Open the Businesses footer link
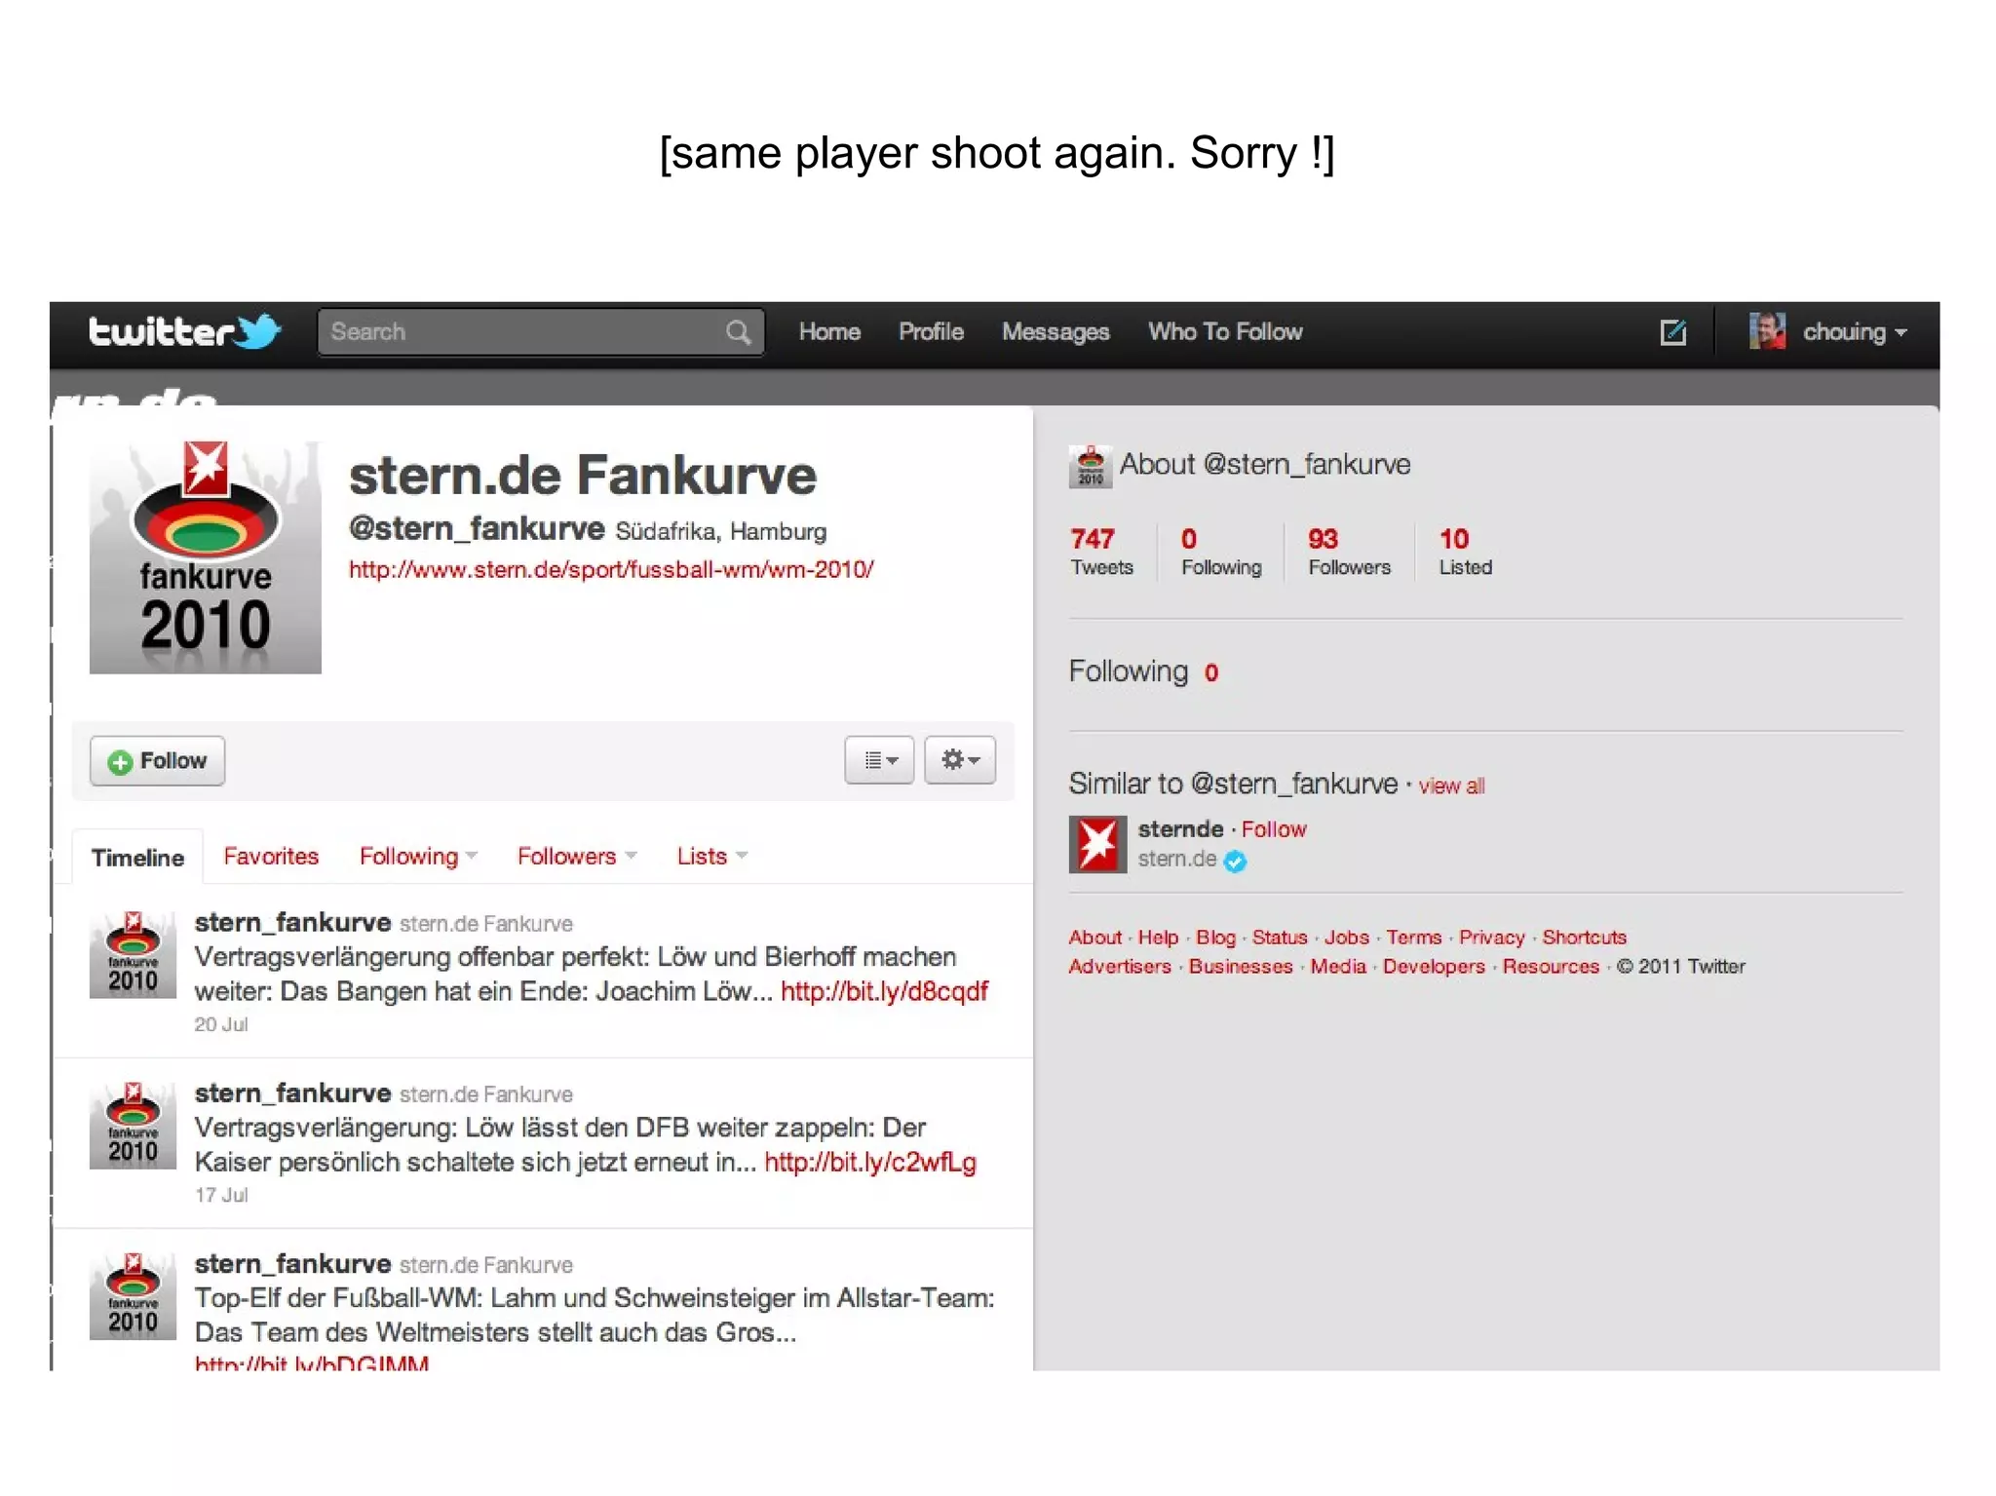Viewport: 1996px width, 1496px height. click(x=1241, y=967)
